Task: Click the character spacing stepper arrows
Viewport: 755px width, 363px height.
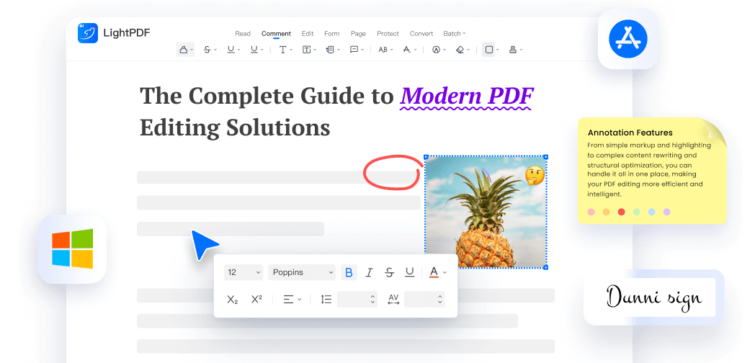Action: [439, 300]
